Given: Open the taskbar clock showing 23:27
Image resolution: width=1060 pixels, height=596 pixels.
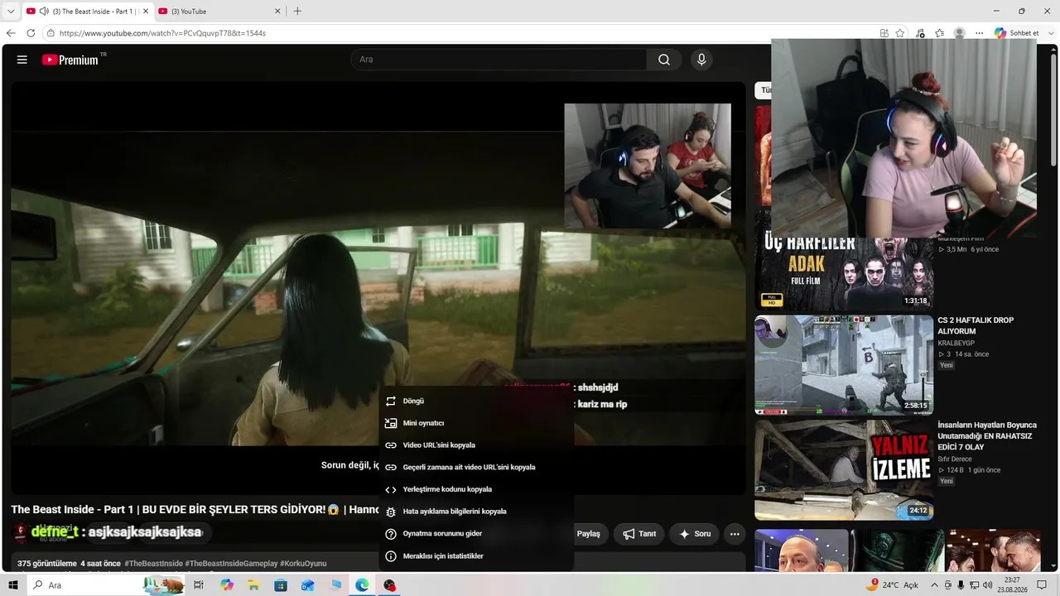Looking at the screenshot, I should click(x=1012, y=585).
